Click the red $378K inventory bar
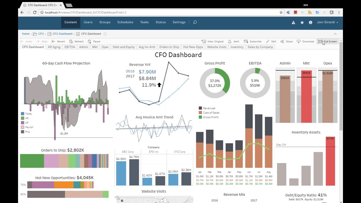The width and height of the screenshot is (361, 203). pos(330,161)
